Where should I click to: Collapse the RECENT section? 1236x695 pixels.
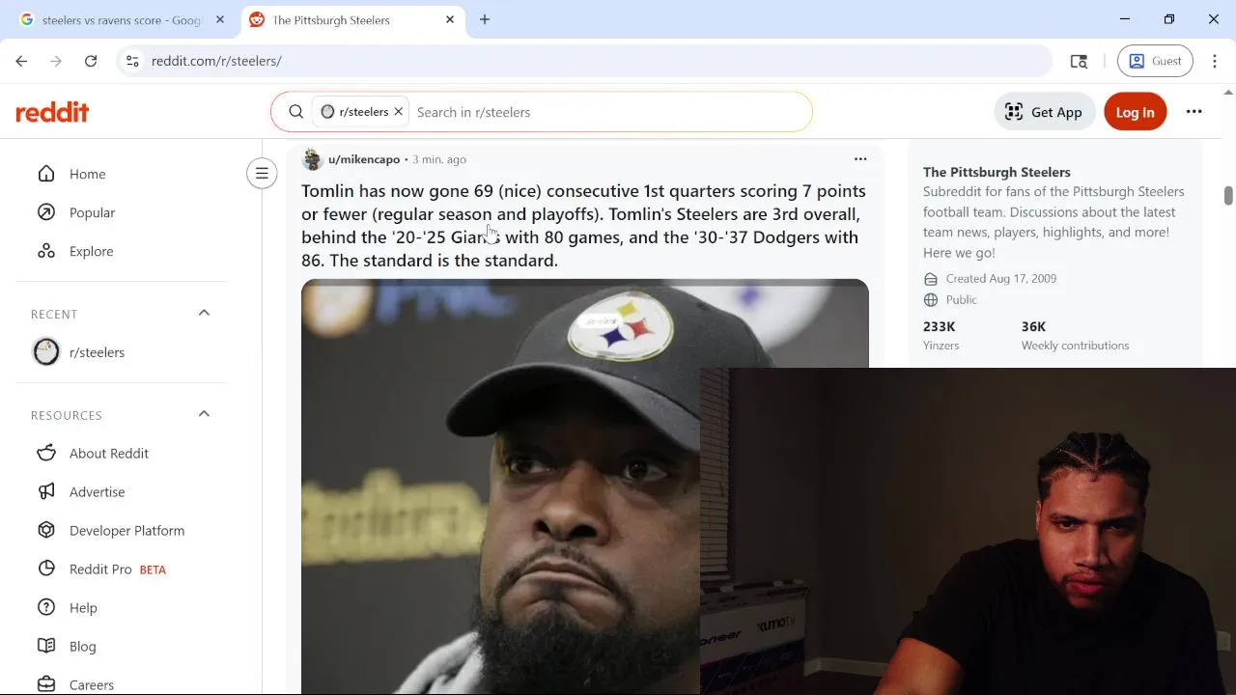(204, 313)
